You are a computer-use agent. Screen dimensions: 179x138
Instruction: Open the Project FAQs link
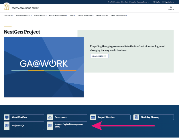[24, 126]
